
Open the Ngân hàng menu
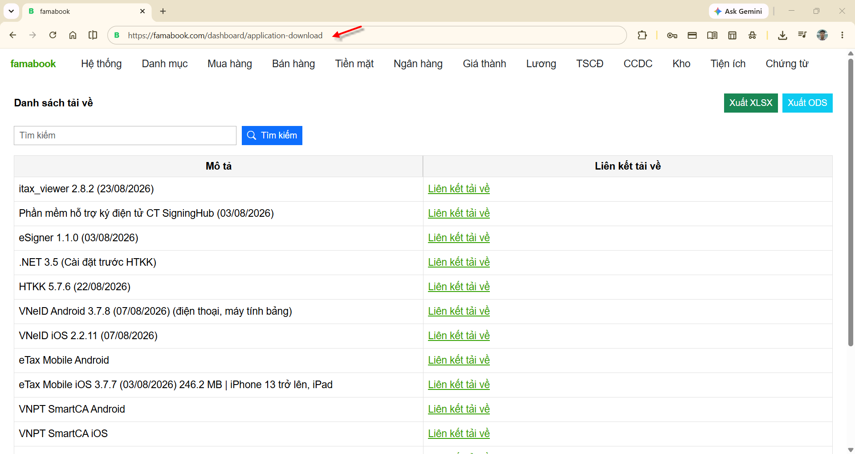418,64
